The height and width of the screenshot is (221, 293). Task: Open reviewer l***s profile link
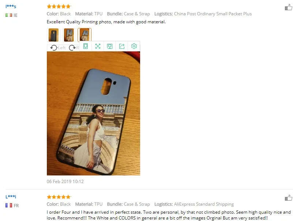pyautogui.click(x=11, y=6)
